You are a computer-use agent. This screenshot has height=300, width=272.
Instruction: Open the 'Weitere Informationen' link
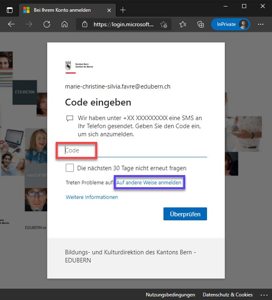[x=92, y=197]
